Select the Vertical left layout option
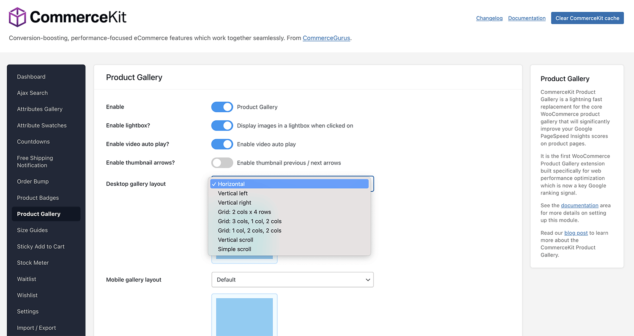 [x=290, y=193]
